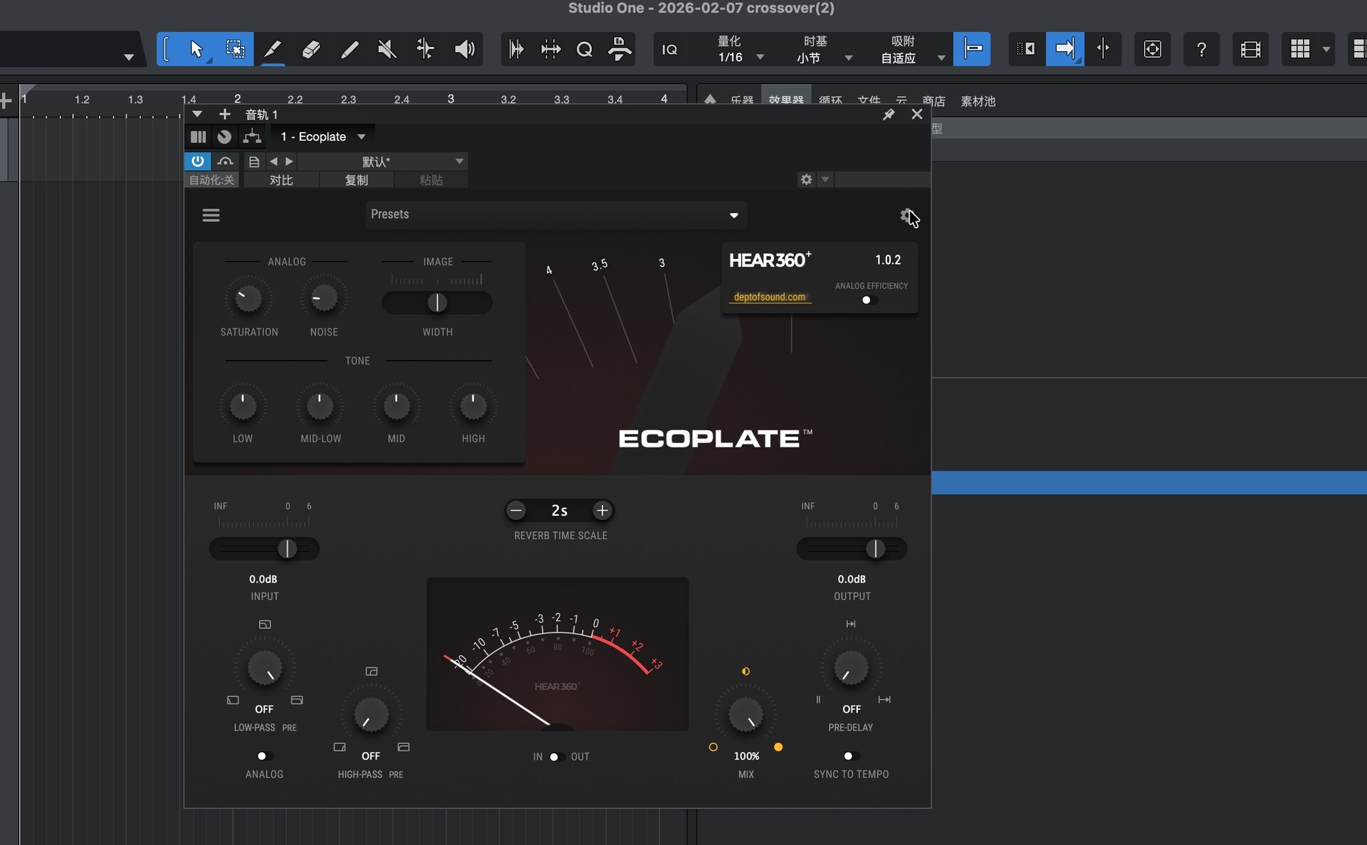Open the Ecoplate hamburger menu

[211, 216]
